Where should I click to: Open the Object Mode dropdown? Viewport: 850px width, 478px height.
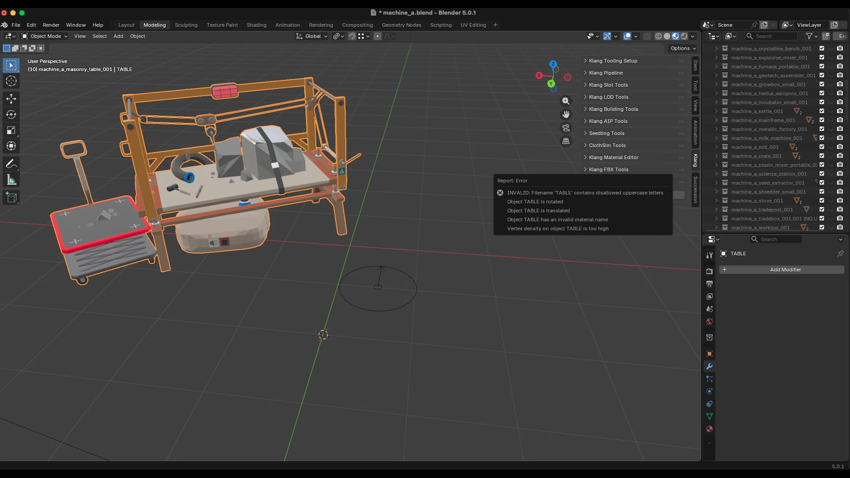click(44, 36)
